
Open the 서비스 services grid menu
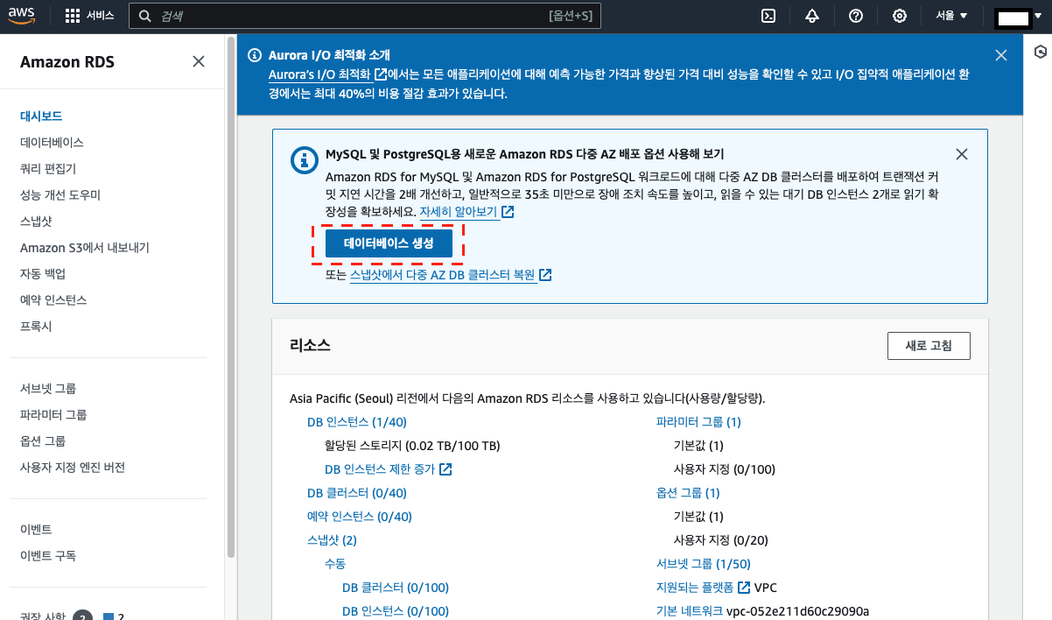90,16
